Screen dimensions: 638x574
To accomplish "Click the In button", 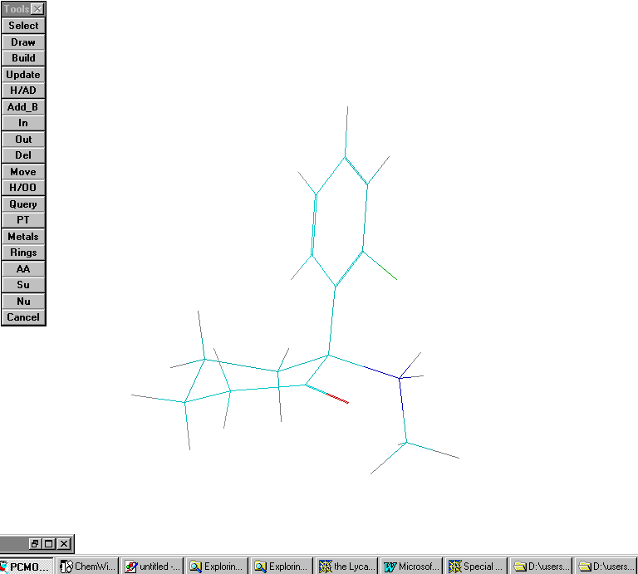I will 23,123.
